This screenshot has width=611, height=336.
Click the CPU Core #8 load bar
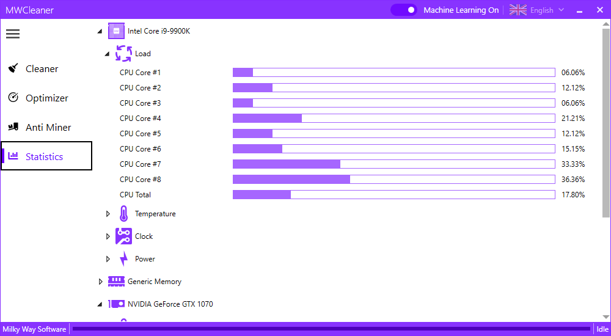coord(393,180)
